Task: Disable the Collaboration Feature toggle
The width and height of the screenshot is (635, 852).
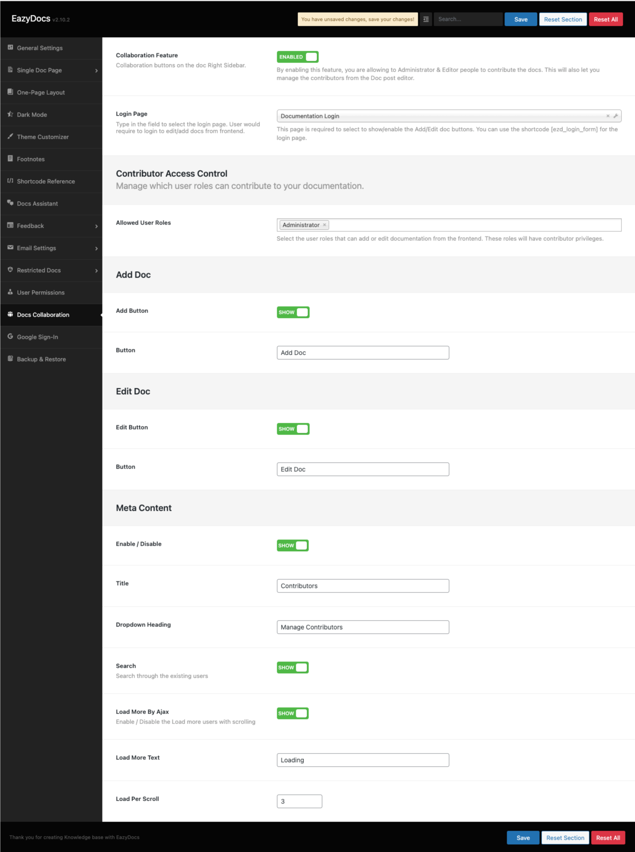Action: (x=298, y=57)
